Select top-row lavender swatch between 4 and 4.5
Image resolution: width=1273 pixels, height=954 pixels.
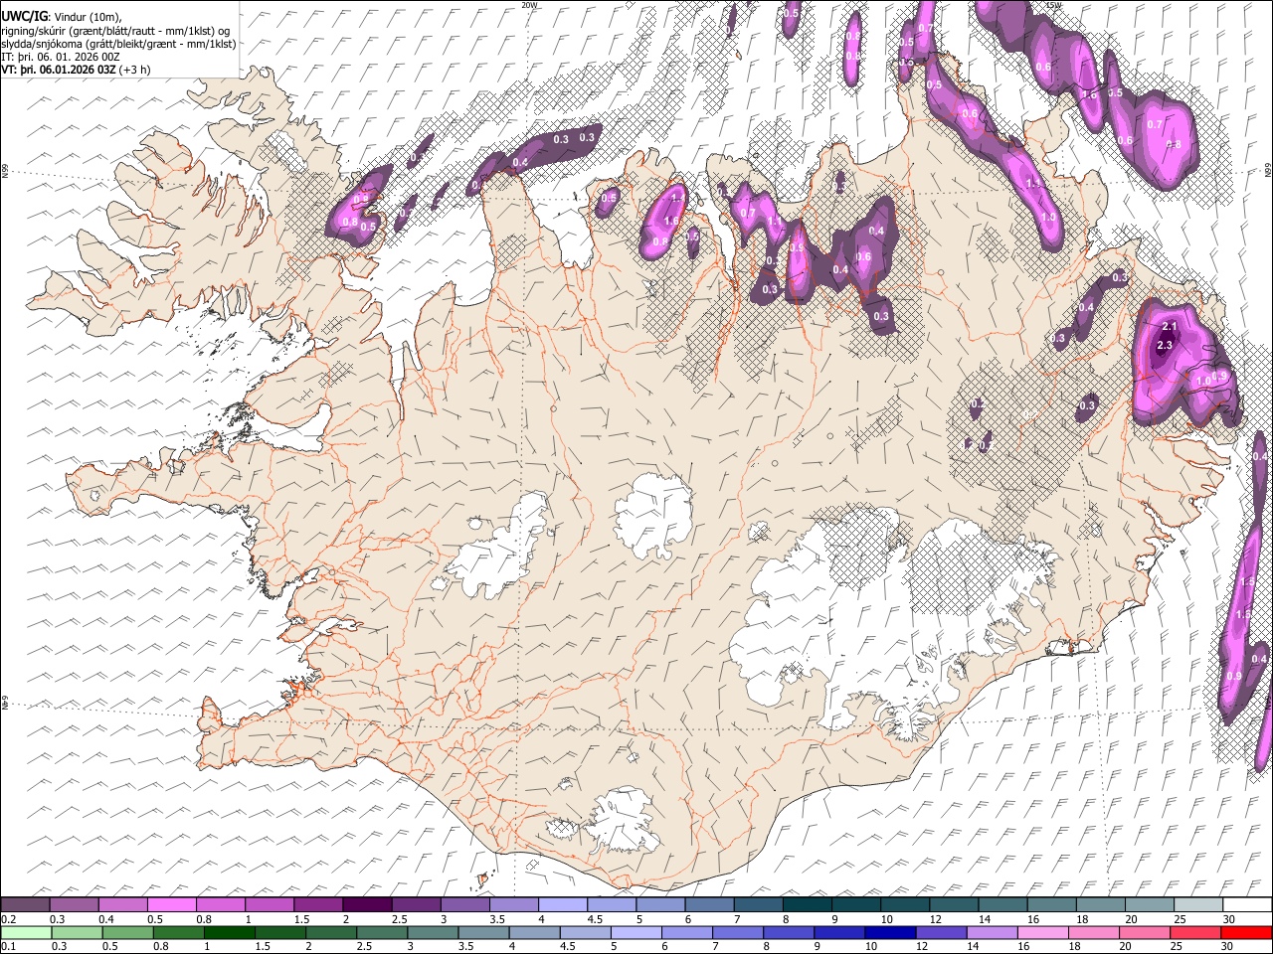click(x=563, y=905)
